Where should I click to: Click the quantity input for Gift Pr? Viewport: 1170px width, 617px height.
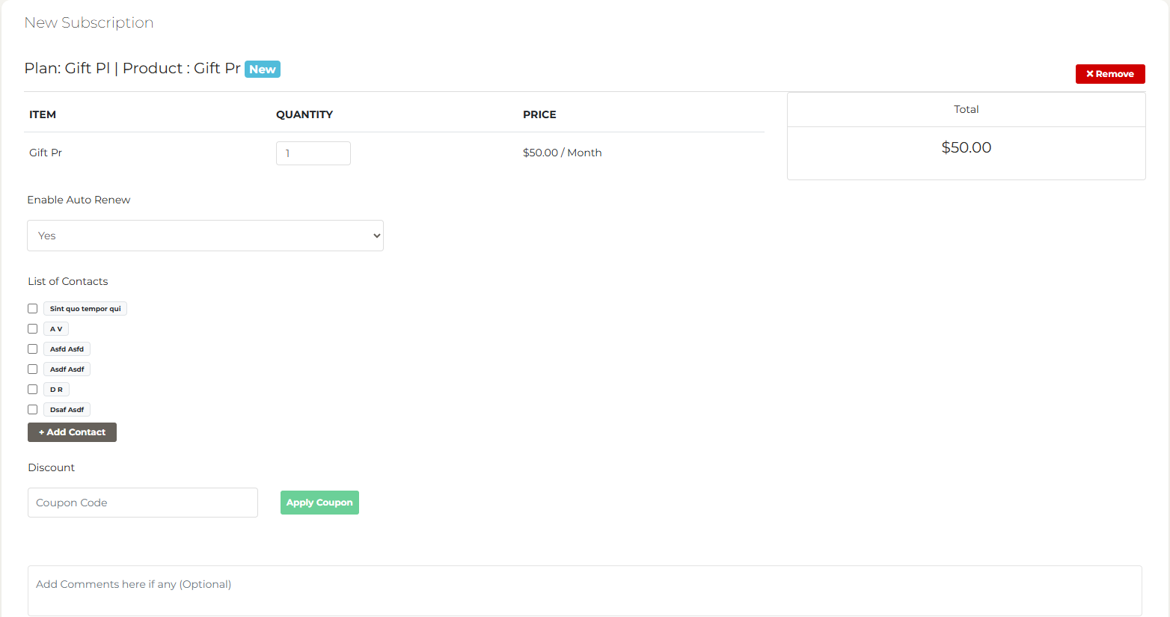click(x=313, y=153)
